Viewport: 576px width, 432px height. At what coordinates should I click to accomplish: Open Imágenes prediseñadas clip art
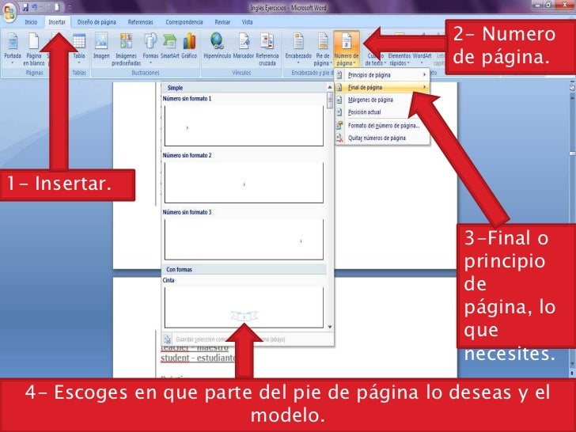(126, 49)
